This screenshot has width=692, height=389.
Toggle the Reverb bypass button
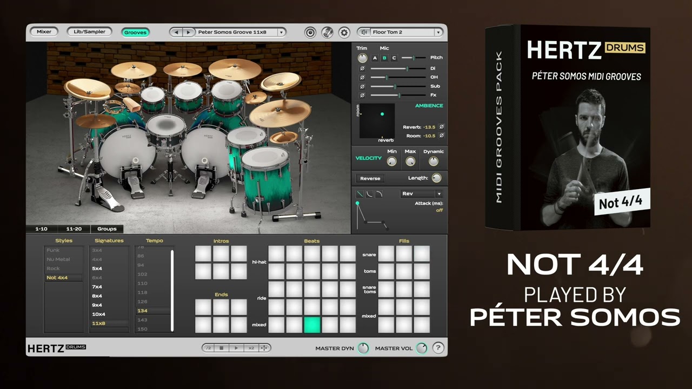442,127
